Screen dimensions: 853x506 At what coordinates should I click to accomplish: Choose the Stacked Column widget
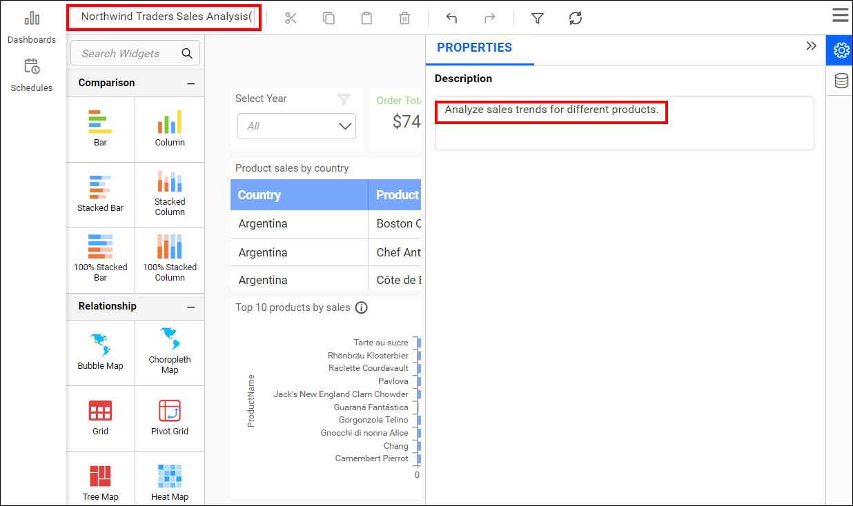click(170, 193)
